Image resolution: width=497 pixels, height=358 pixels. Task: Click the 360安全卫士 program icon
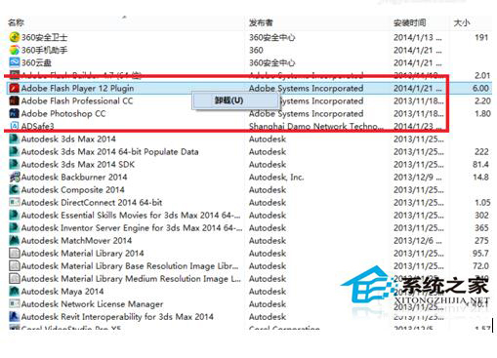click(x=15, y=37)
